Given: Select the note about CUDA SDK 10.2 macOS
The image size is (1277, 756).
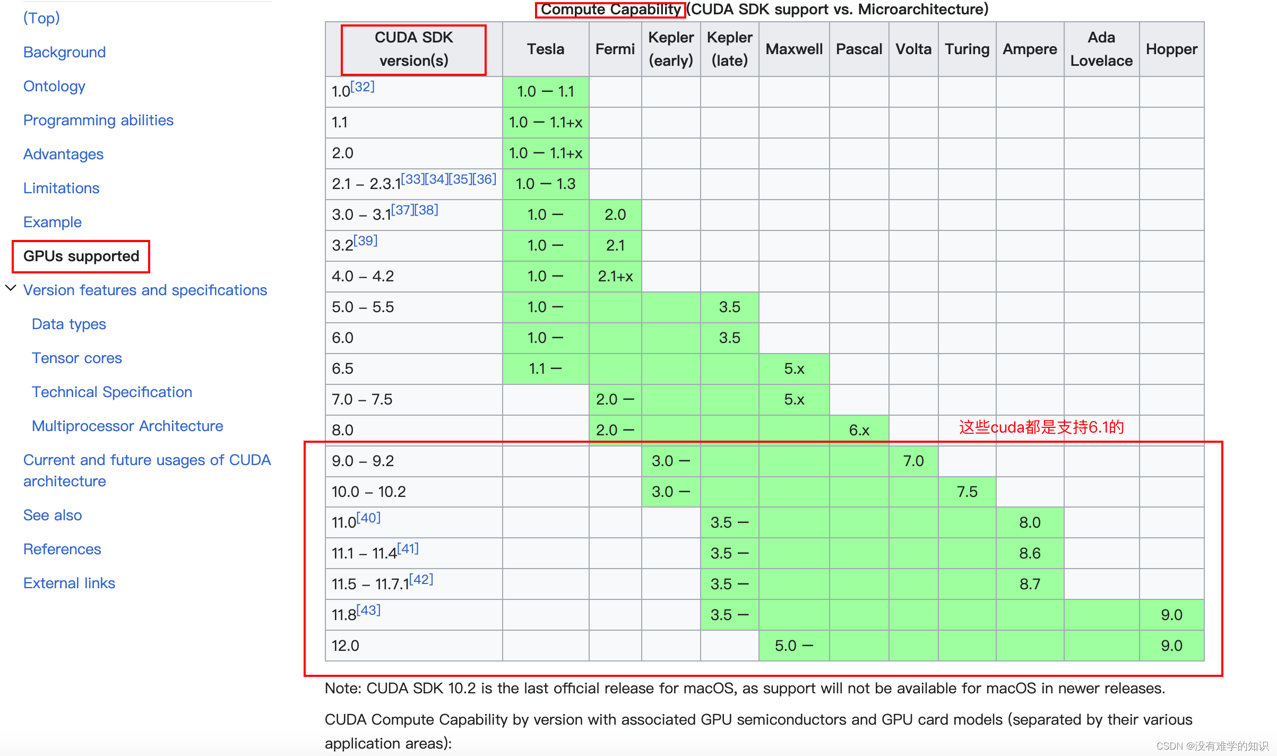Looking at the screenshot, I should coord(745,688).
